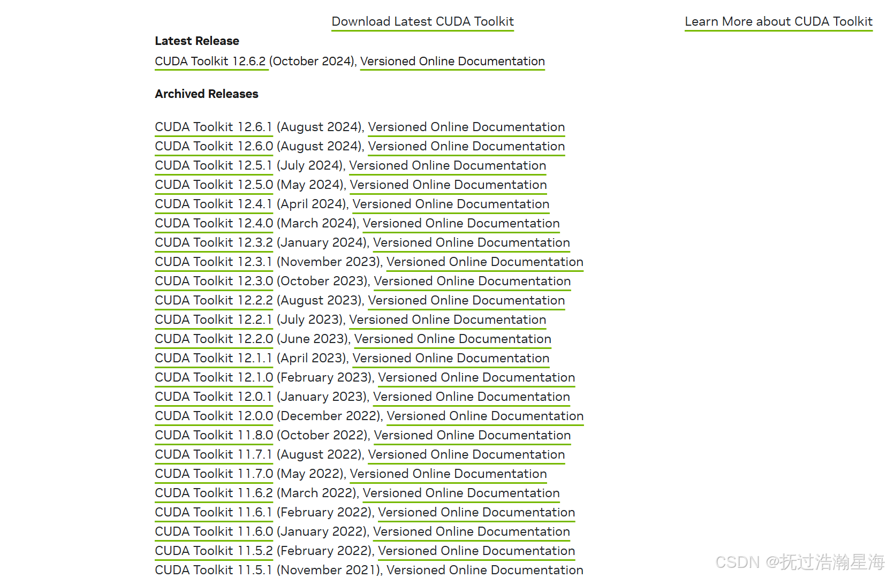Open documentation link for CUDA Toolkit 12.4.0
This screenshot has width=887, height=578.
(461, 223)
